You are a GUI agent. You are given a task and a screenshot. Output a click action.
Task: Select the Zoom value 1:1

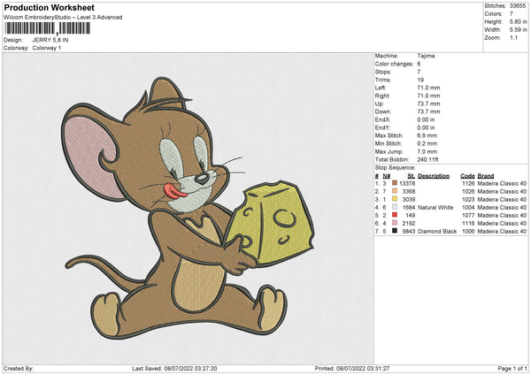pyautogui.click(x=513, y=37)
